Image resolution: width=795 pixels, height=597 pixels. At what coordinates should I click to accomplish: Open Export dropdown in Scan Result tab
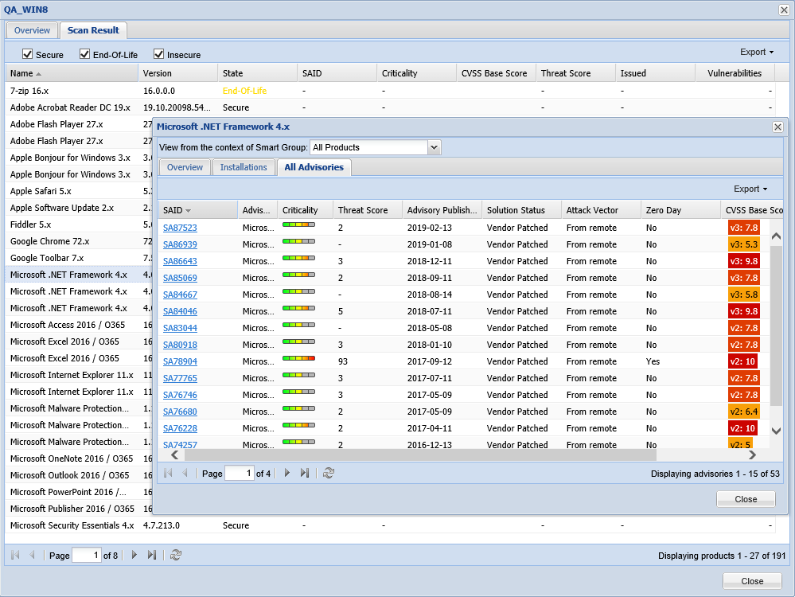pos(756,53)
